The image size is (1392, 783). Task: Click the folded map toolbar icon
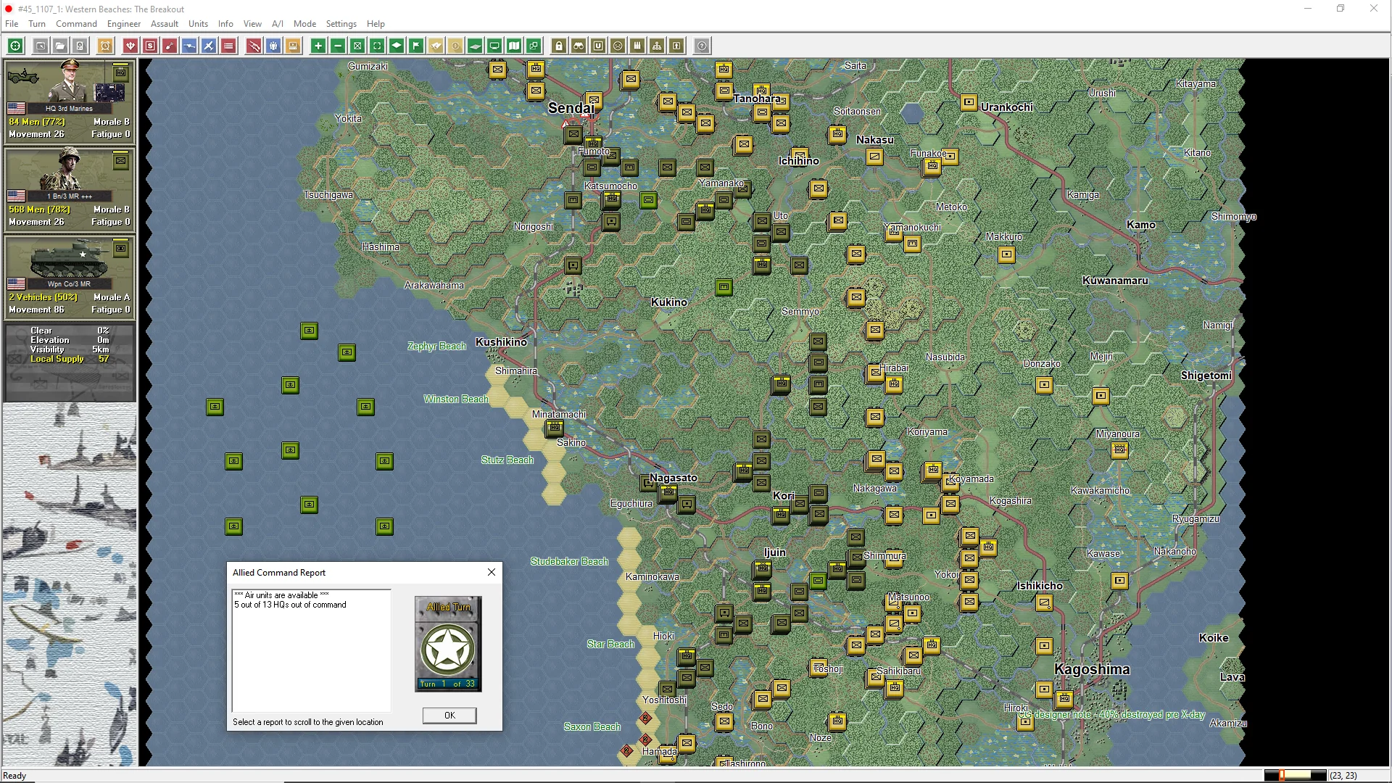coord(514,46)
